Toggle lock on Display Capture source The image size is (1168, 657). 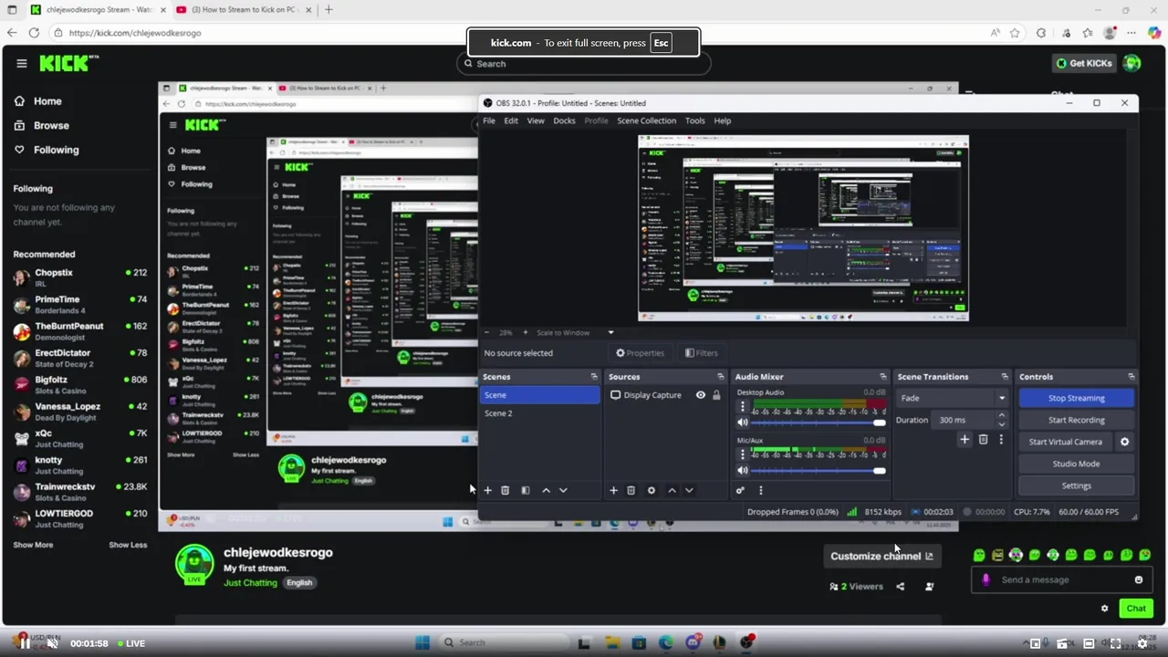pyautogui.click(x=716, y=395)
